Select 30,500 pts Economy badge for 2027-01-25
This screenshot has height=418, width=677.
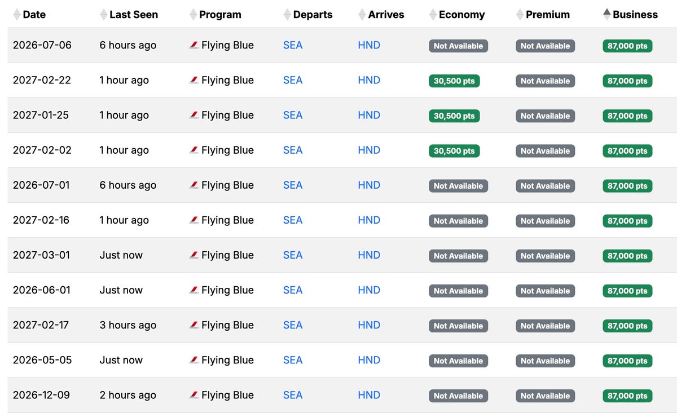454,116
